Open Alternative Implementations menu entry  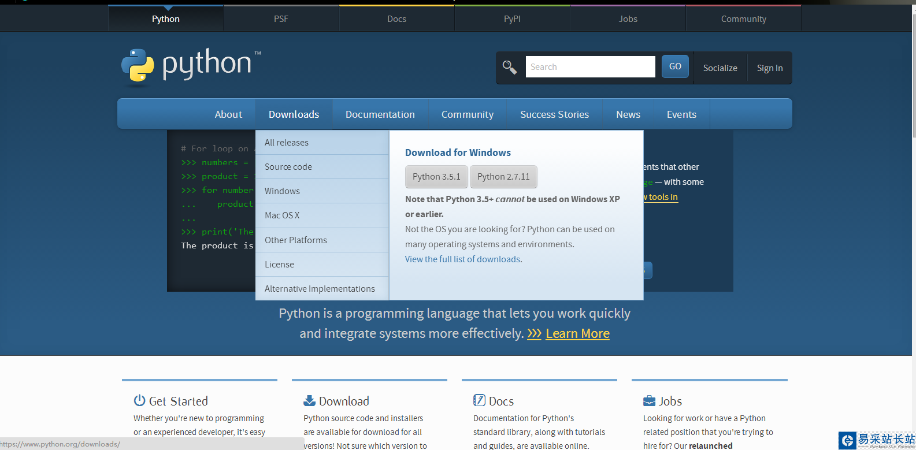[322, 289]
